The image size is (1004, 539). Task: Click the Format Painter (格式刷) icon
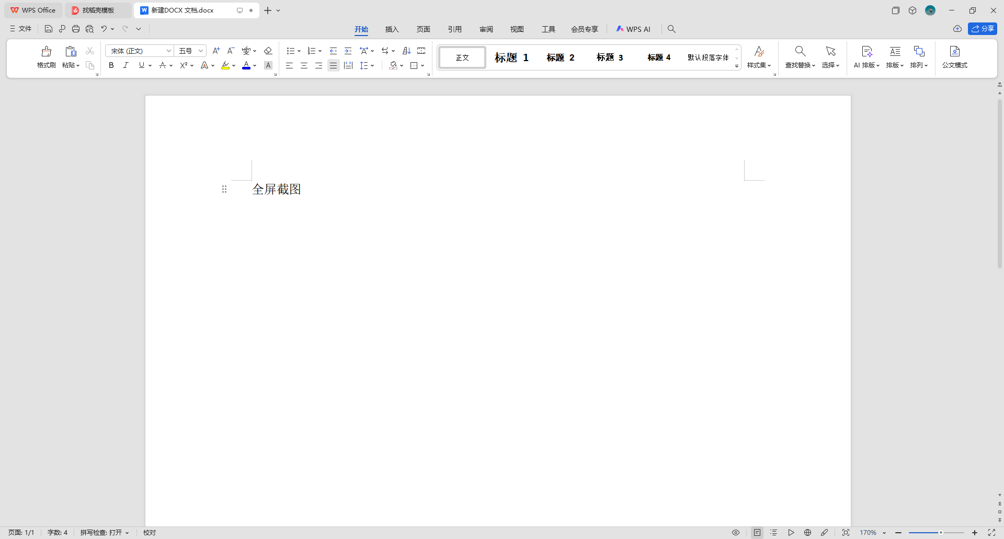click(47, 51)
